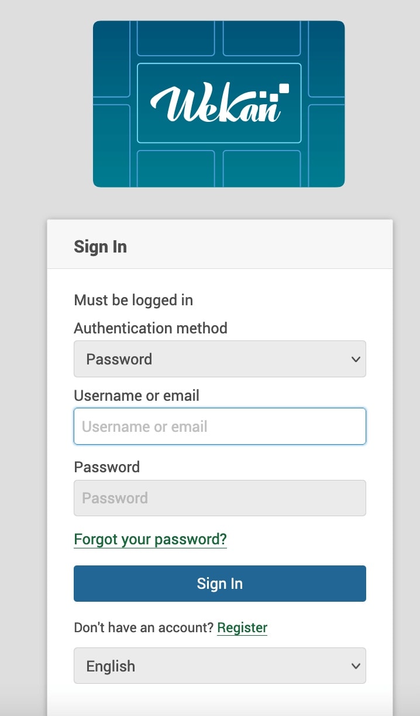Click the Wekan logo banner image
420x716 pixels.
click(x=219, y=104)
